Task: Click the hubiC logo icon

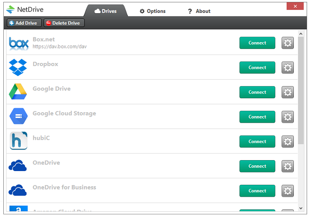Action: click(18, 141)
